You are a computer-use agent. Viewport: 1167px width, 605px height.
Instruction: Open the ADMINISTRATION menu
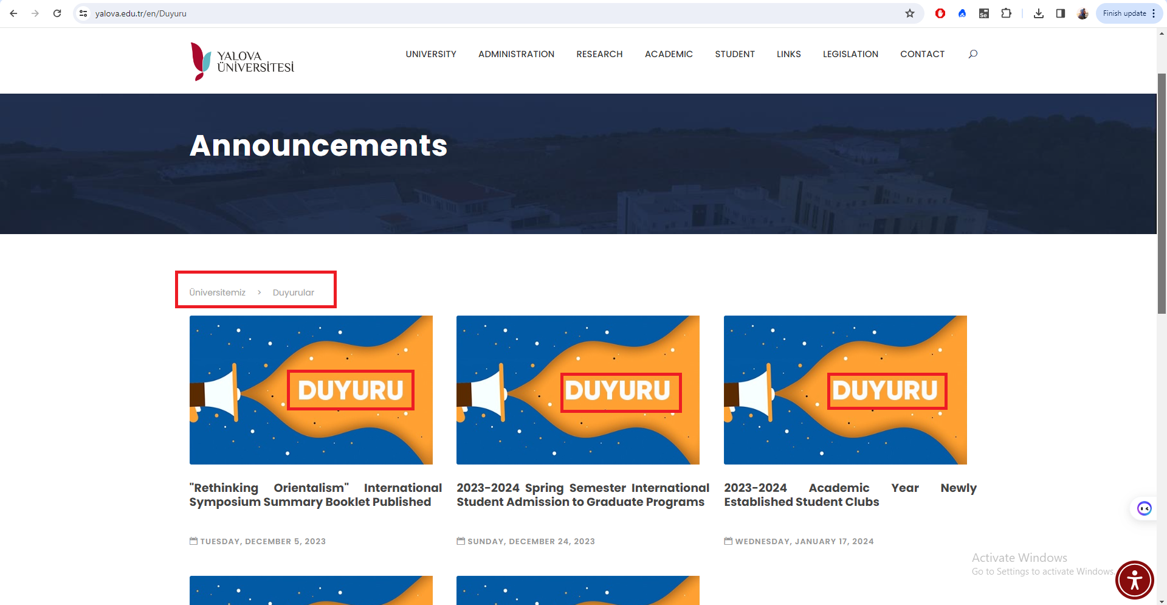516,54
